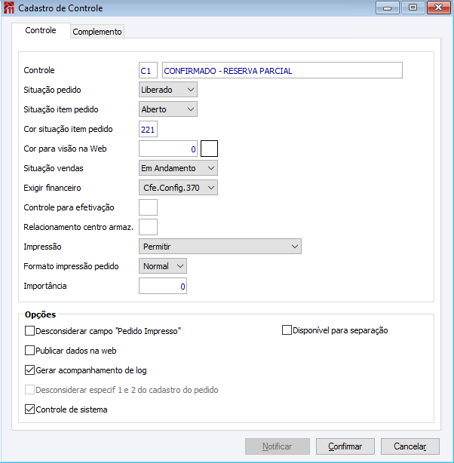Open the Situação vendas dropdown
Viewport: 454px width, 463px height.
pos(178,168)
